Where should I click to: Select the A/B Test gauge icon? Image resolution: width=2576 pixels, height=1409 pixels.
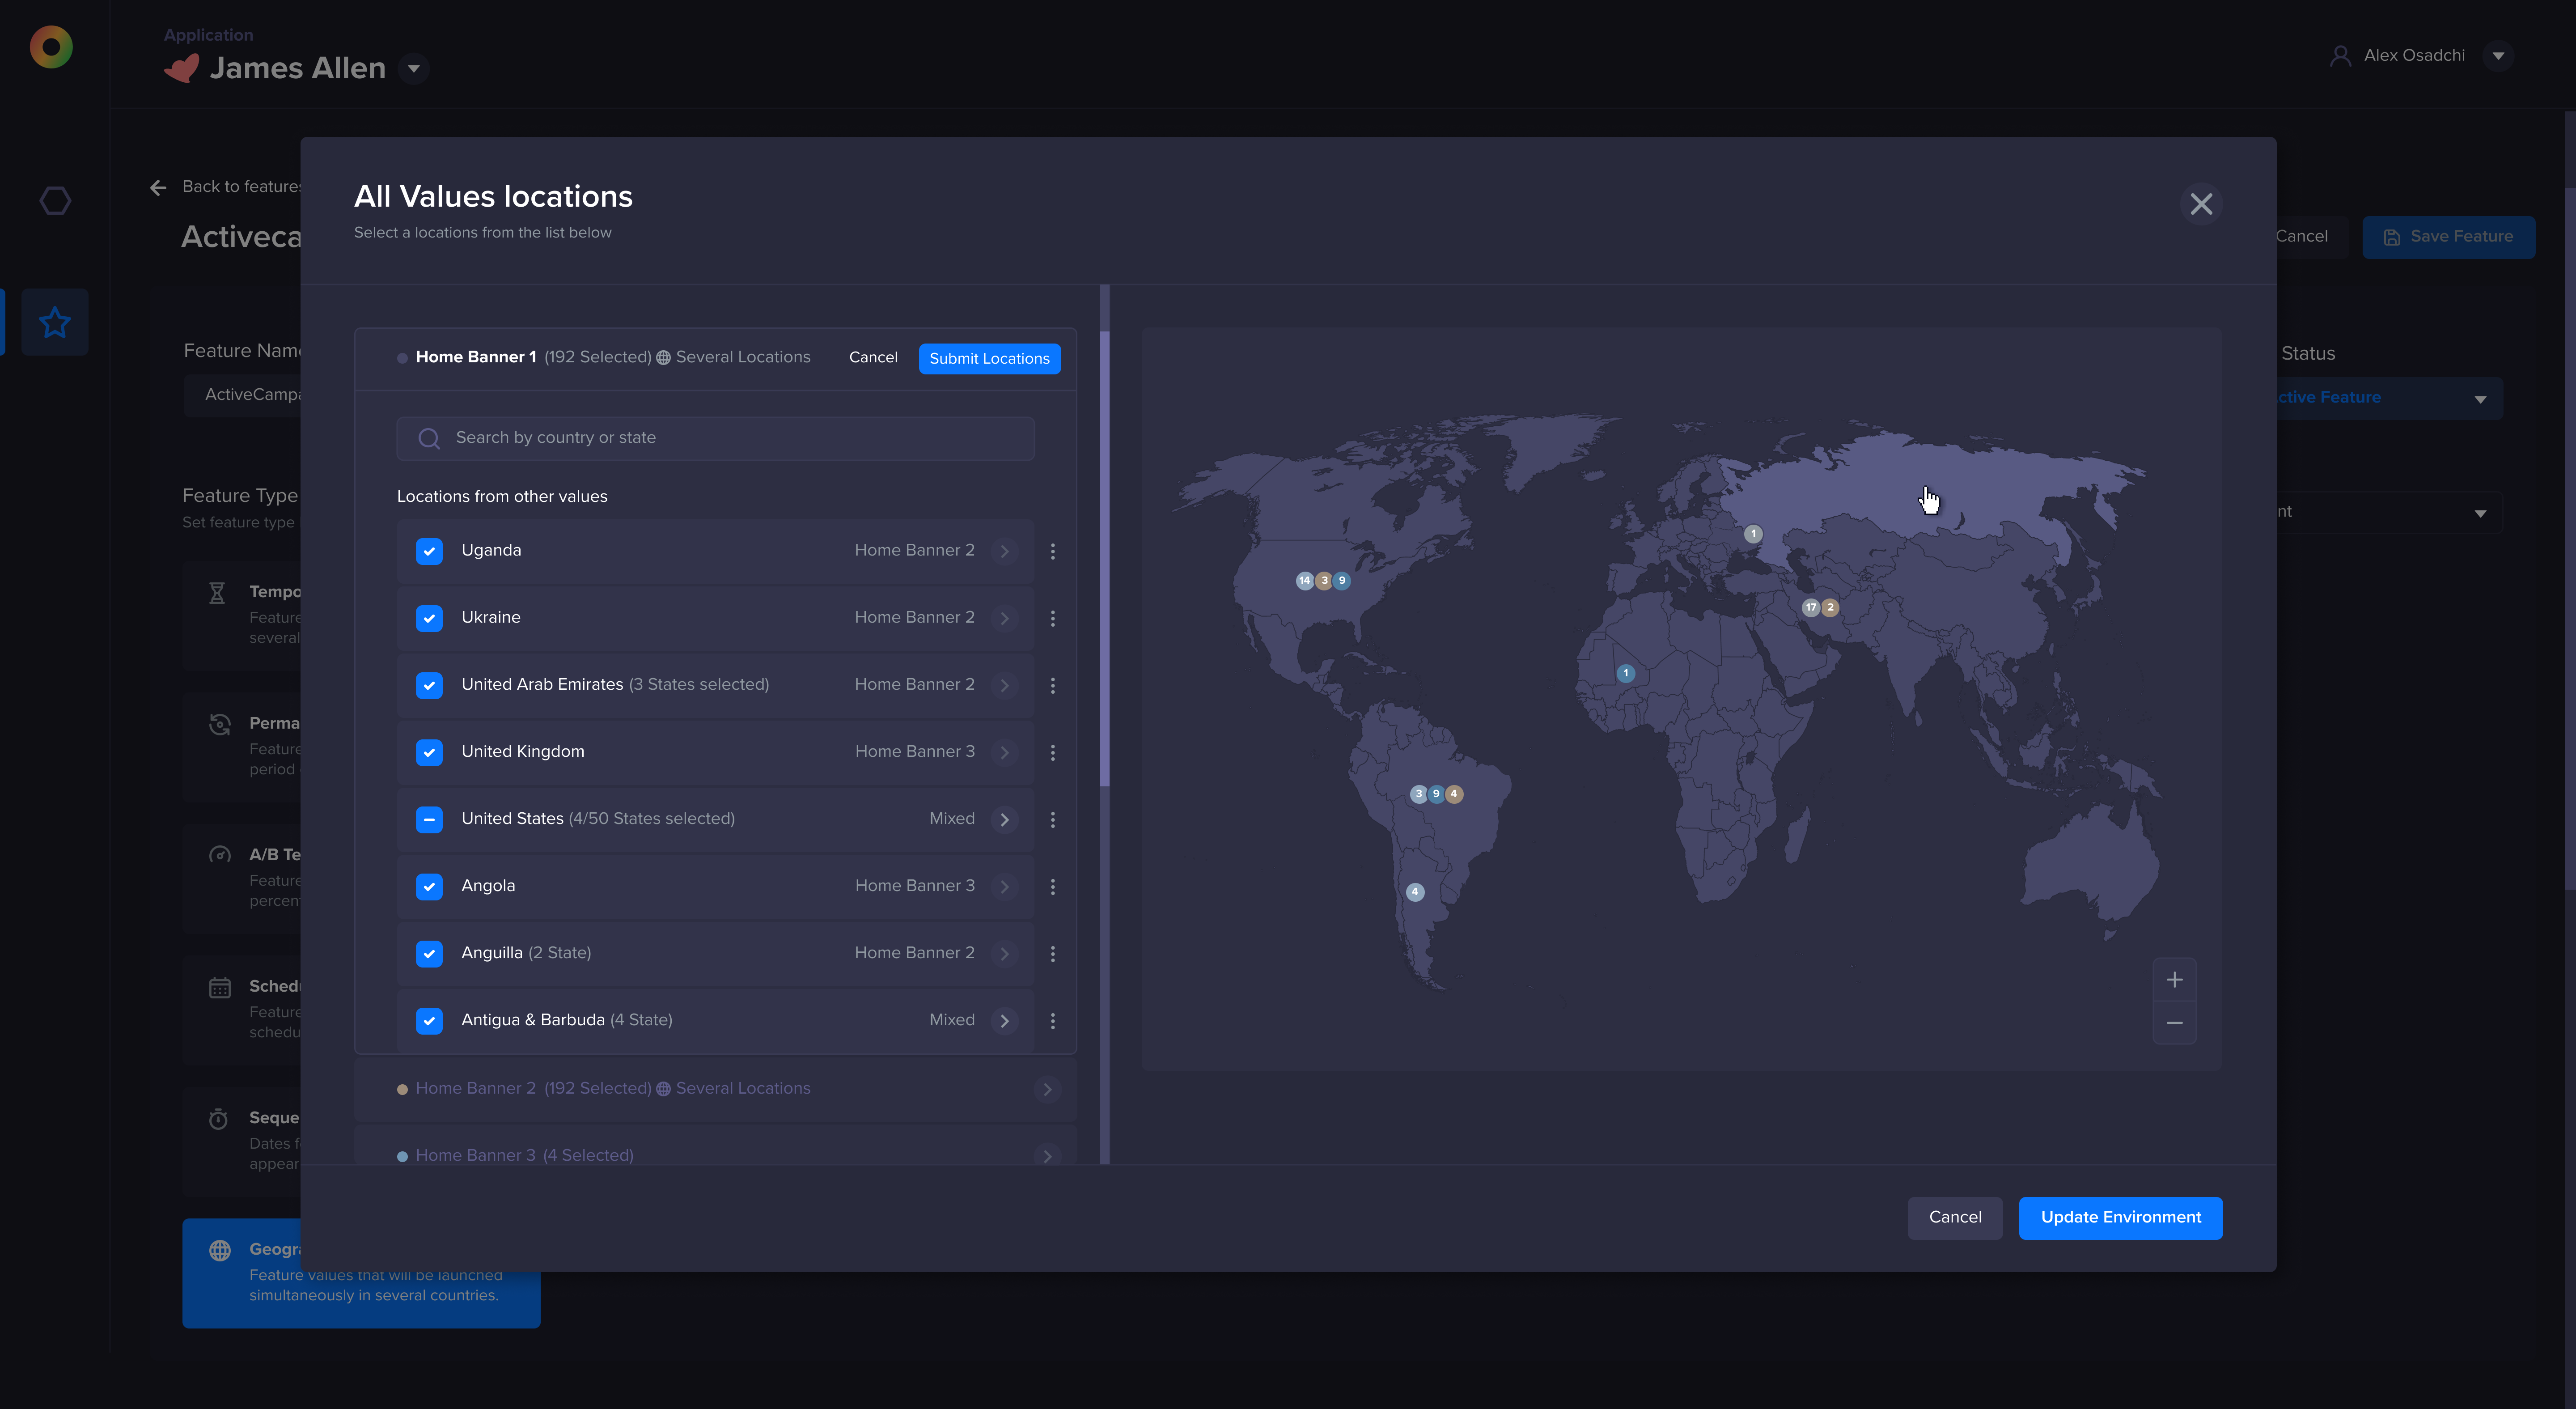pos(220,855)
